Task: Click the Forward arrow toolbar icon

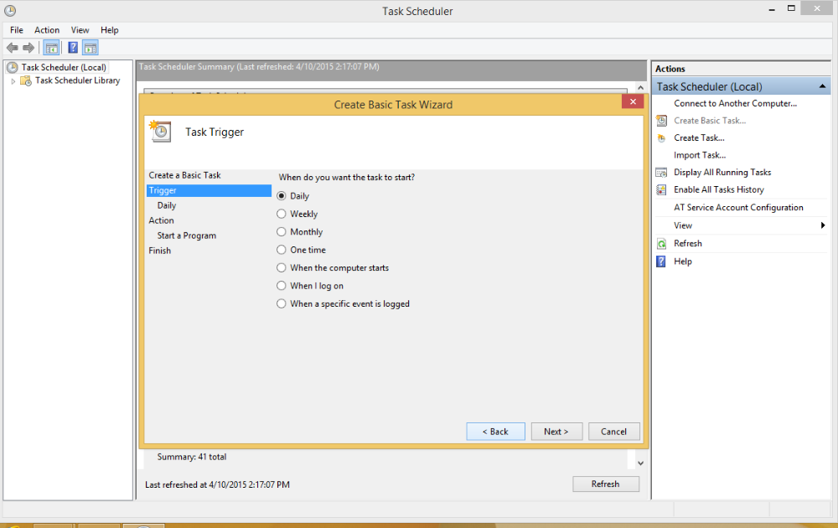Action: pyautogui.click(x=28, y=48)
